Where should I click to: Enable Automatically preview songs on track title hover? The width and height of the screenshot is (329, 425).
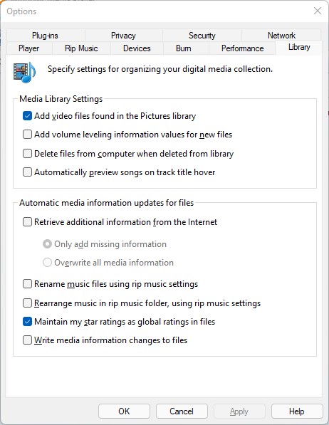(x=27, y=172)
